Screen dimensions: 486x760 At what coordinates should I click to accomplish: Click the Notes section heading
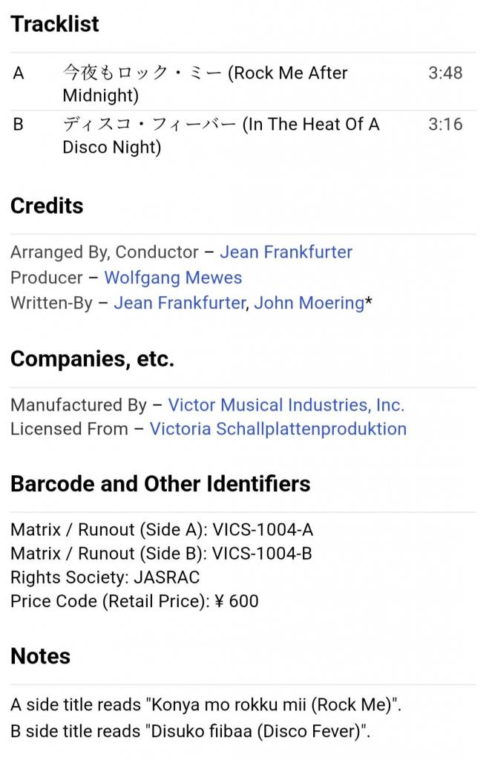[x=41, y=656]
